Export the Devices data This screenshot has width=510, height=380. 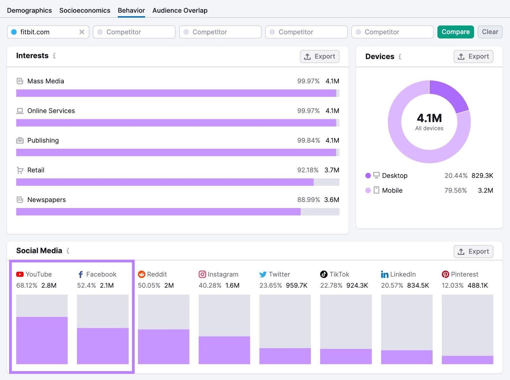pyautogui.click(x=473, y=56)
